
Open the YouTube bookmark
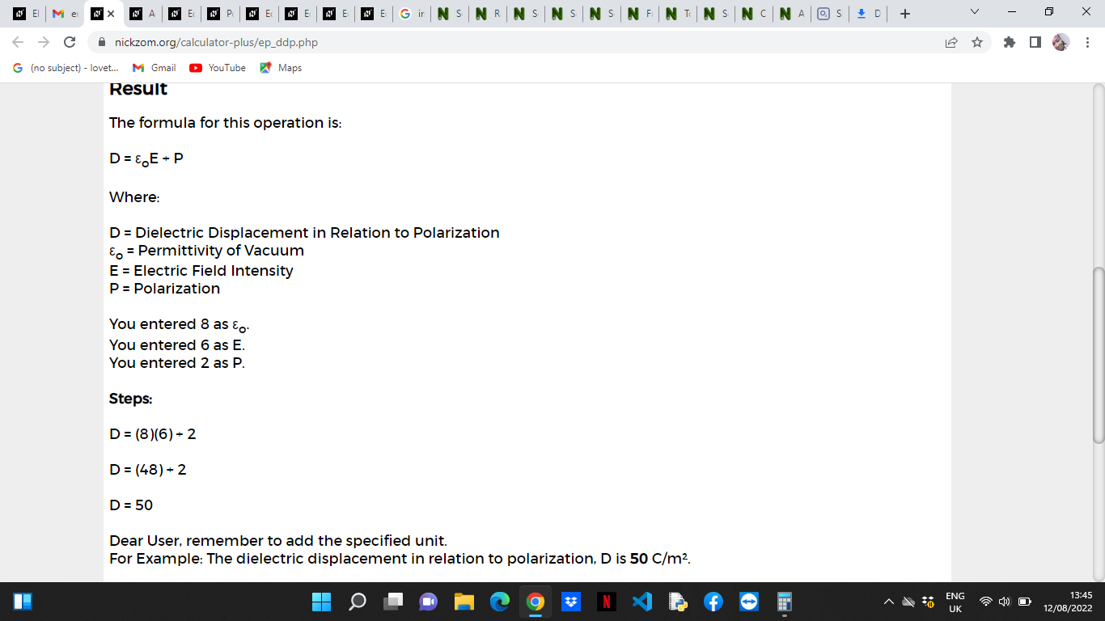pyautogui.click(x=218, y=68)
